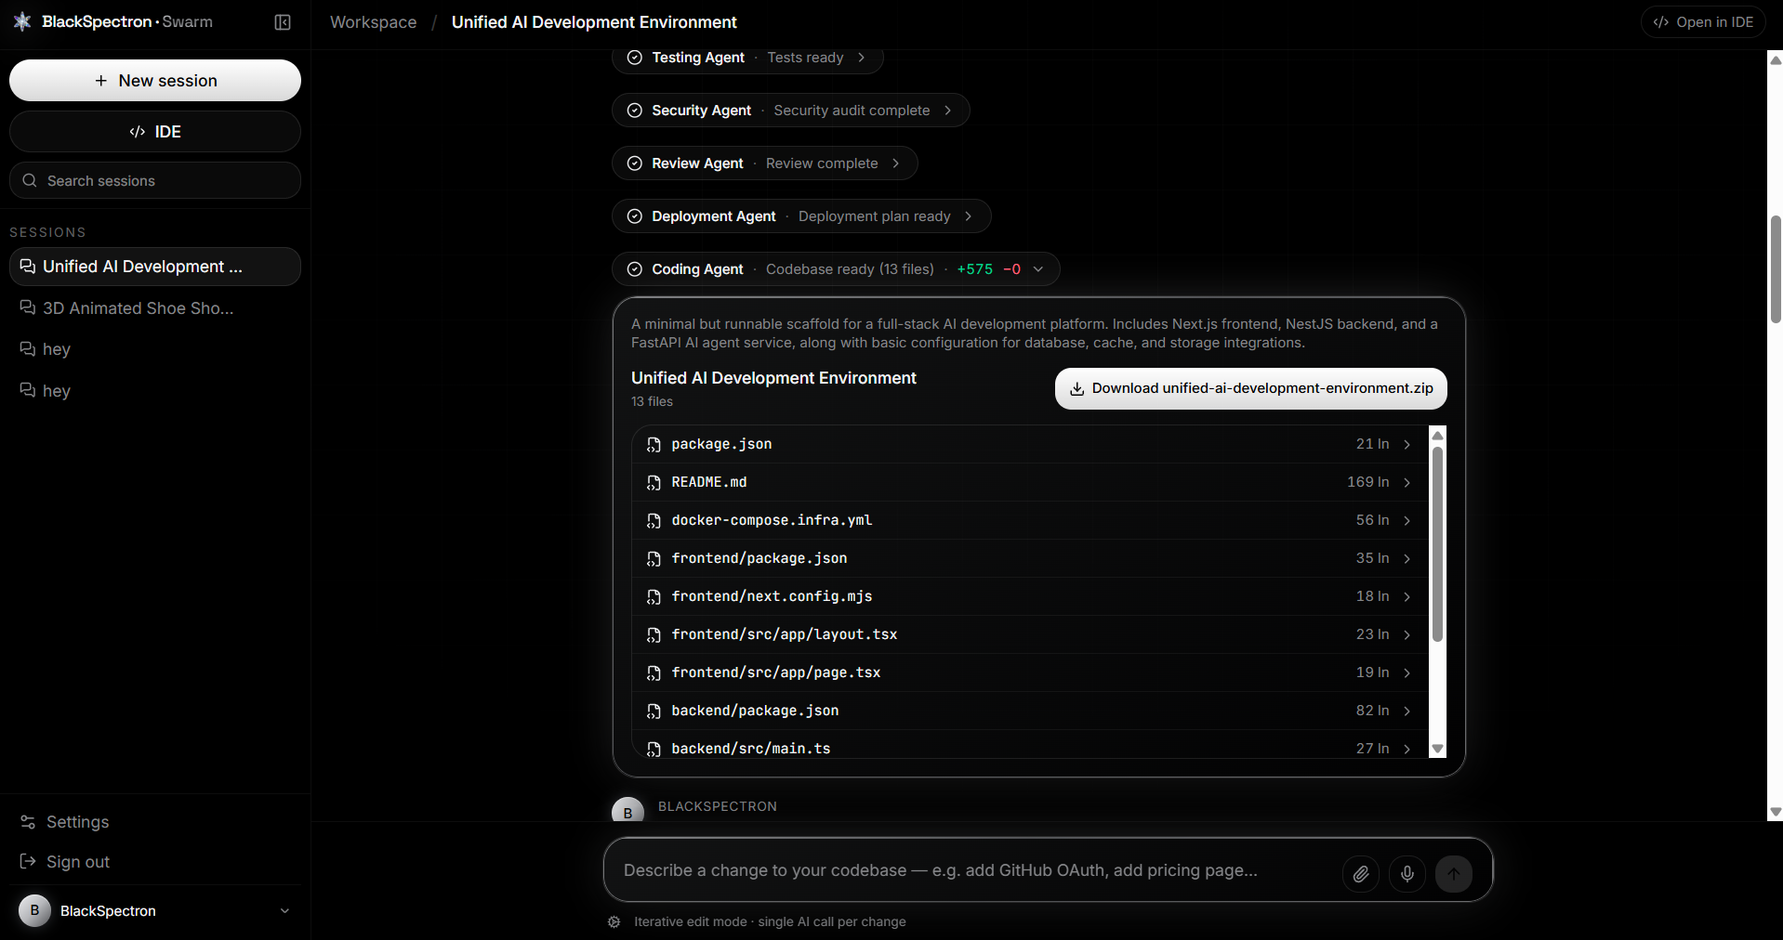Screen dimensions: 1783x940
Task: Expand the Review Agent row
Action: pyautogui.click(x=764, y=163)
